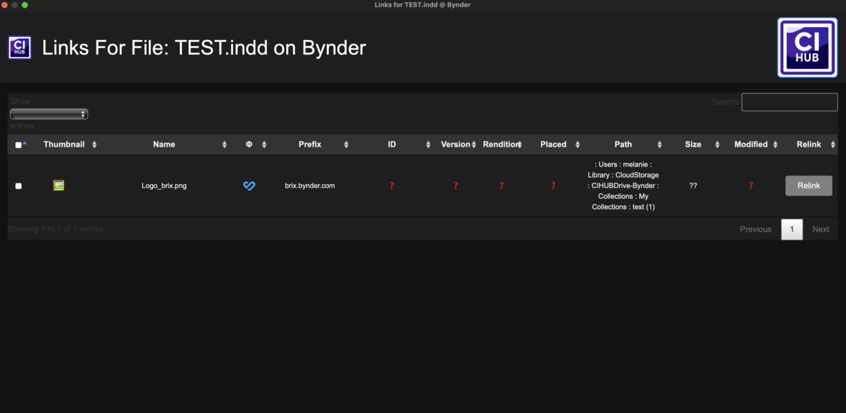Click the red question mark under Placed
Screen dimensions: 846x413
tap(553, 186)
